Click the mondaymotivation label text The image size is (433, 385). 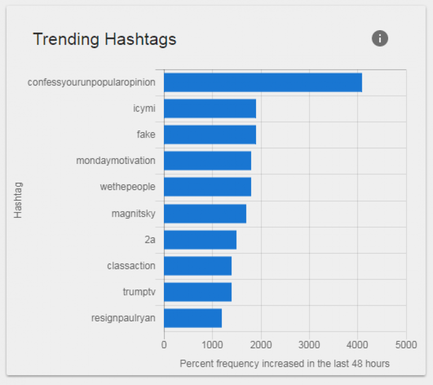coord(116,161)
